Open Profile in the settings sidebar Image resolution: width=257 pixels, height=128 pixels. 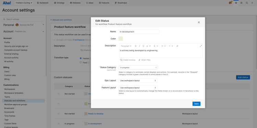[7, 42]
